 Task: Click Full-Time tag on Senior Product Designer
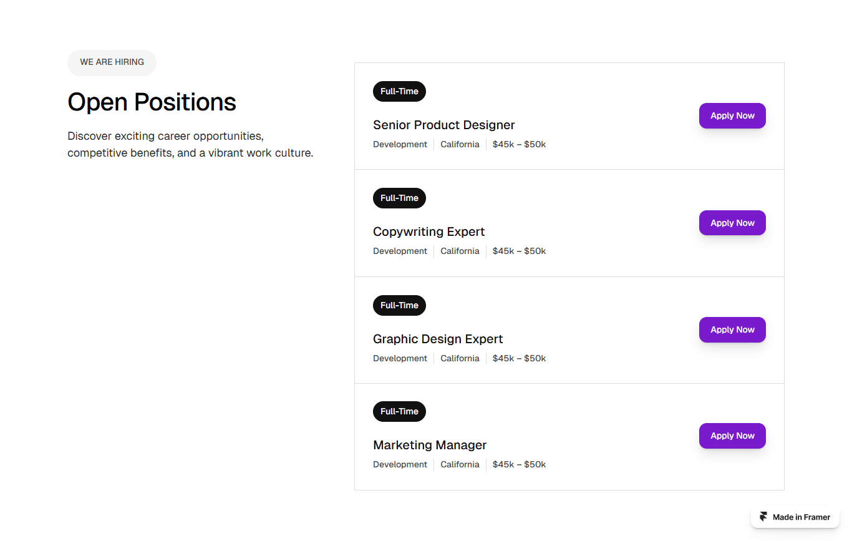click(399, 91)
